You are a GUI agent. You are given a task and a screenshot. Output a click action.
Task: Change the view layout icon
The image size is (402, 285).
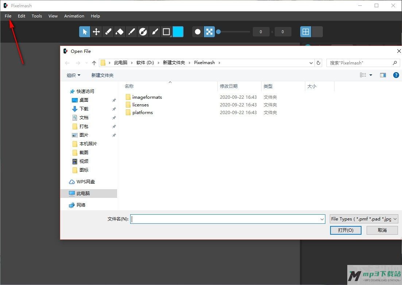363,75
